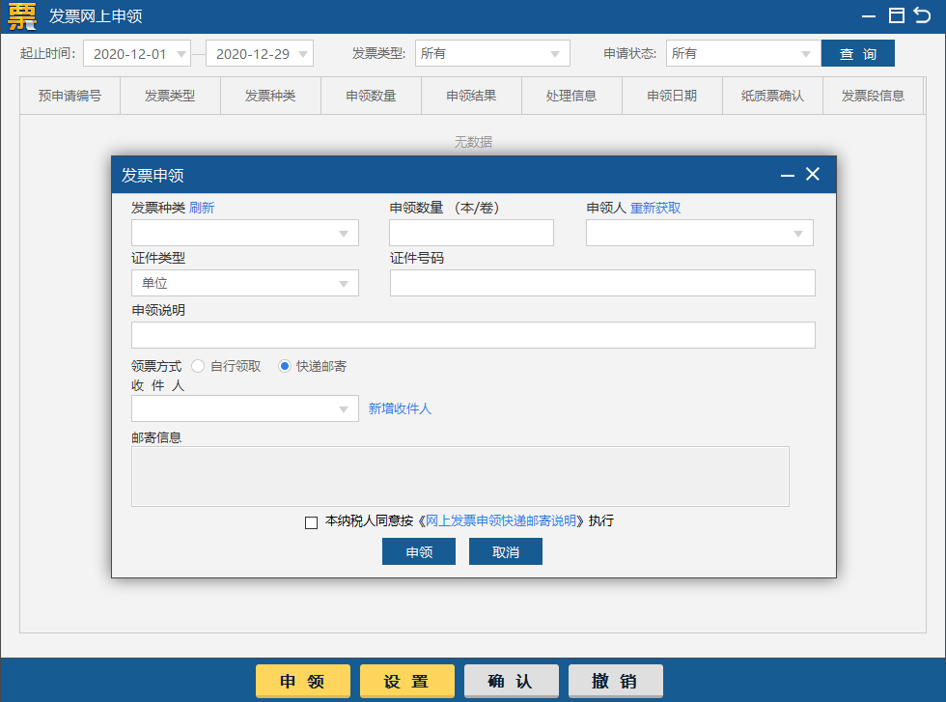Minimize the 发票申领 dialog
Image resolution: width=946 pixels, height=702 pixels.
click(788, 175)
